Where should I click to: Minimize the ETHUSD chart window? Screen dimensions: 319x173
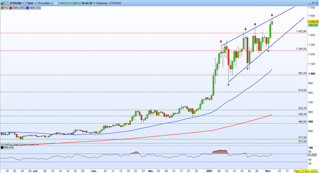310,4
